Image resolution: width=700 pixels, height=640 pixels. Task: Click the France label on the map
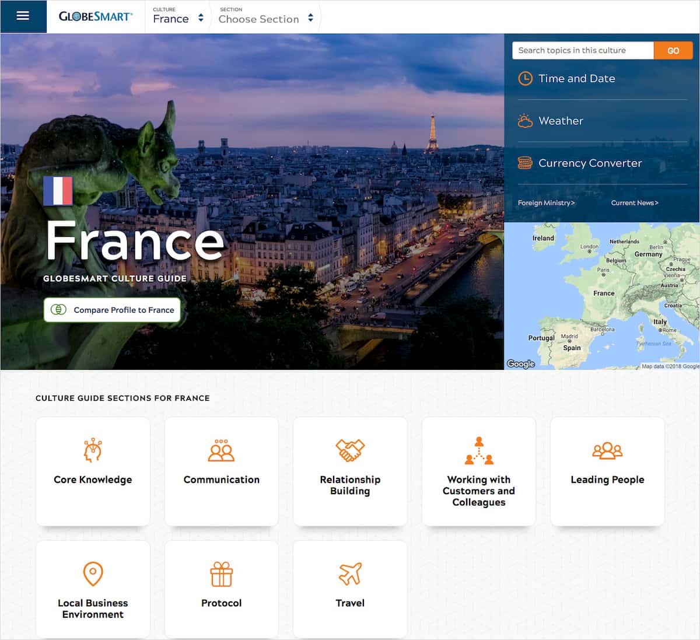[604, 293]
